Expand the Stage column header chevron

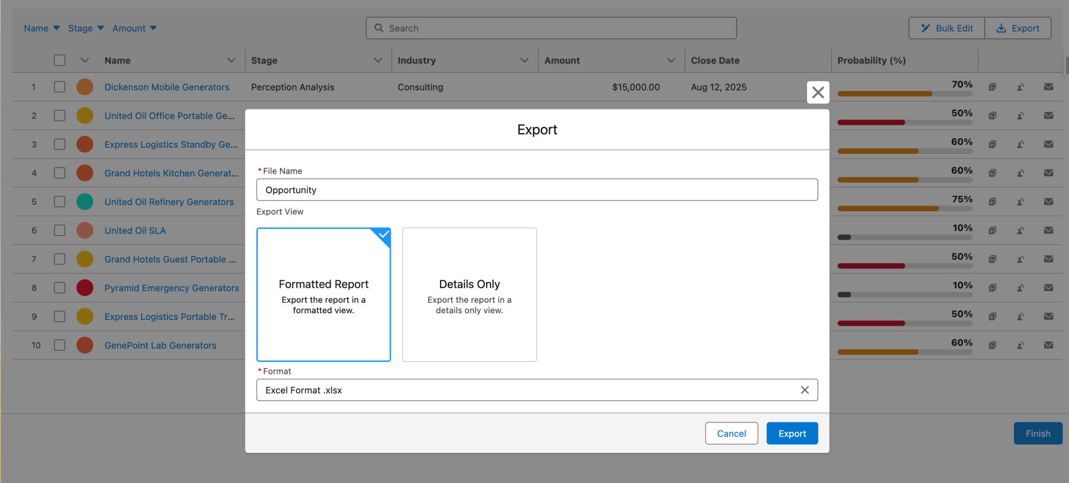378,60
